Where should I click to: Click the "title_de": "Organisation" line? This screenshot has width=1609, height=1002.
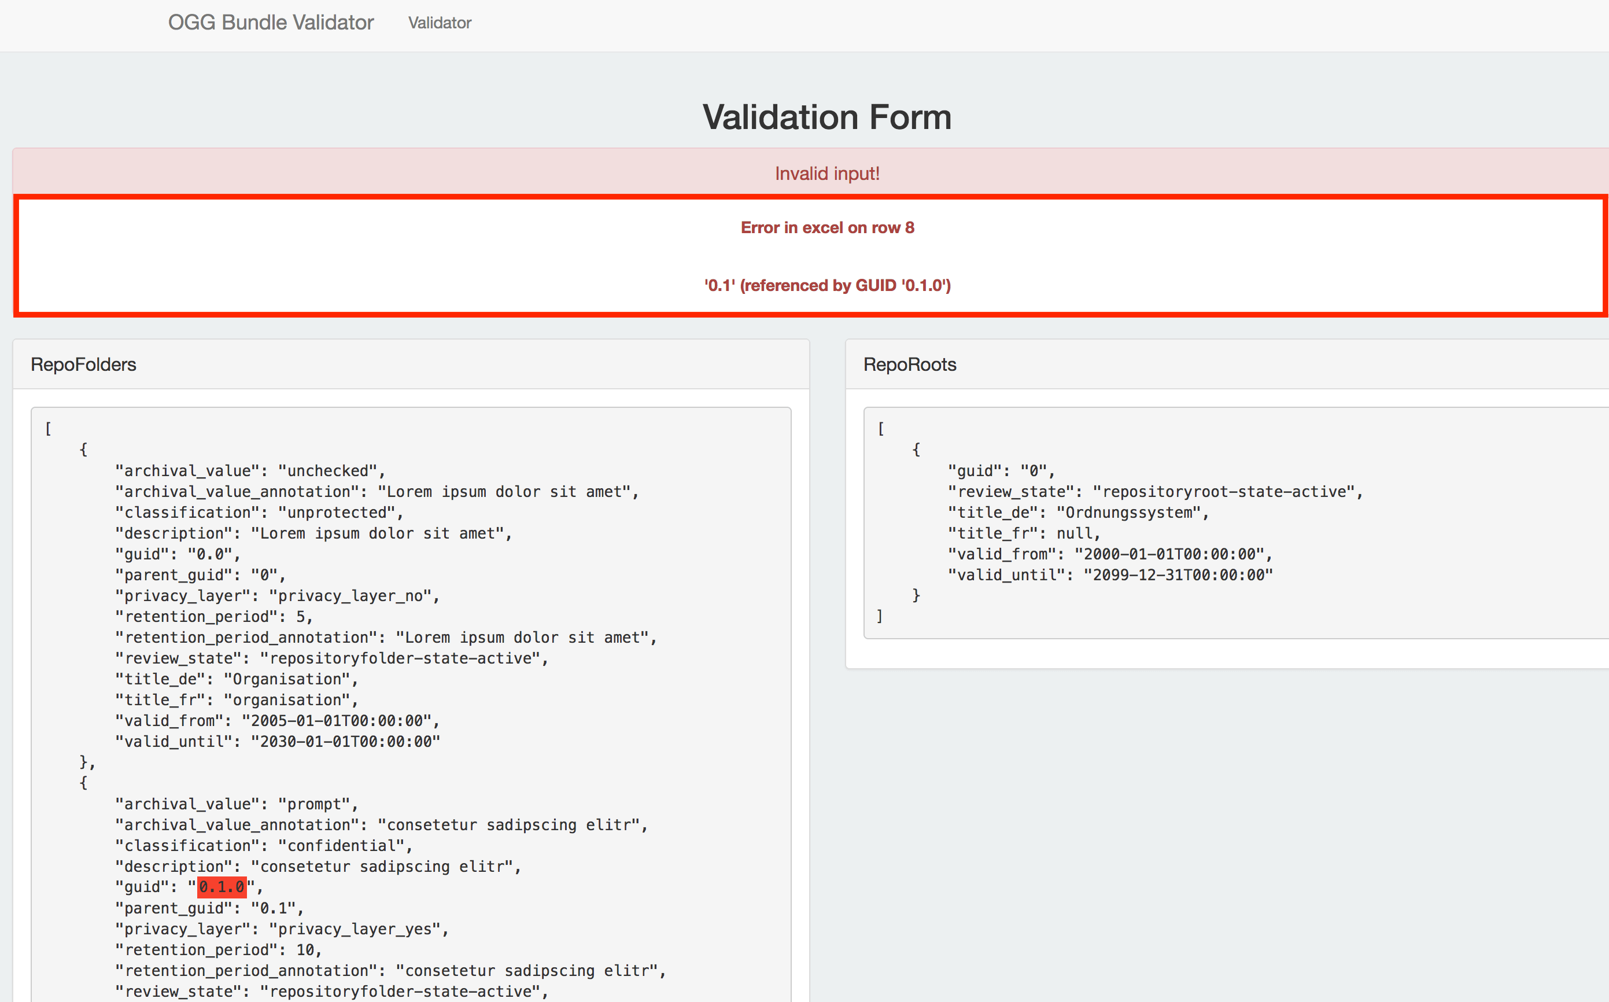(x=237, y=679)
